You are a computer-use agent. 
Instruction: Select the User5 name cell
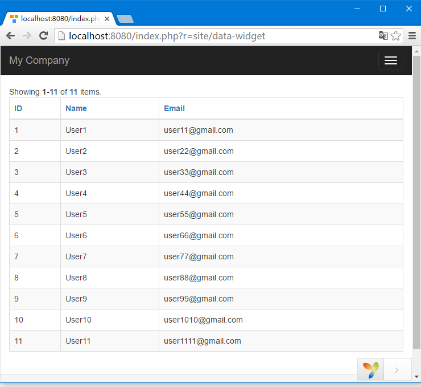110,214
